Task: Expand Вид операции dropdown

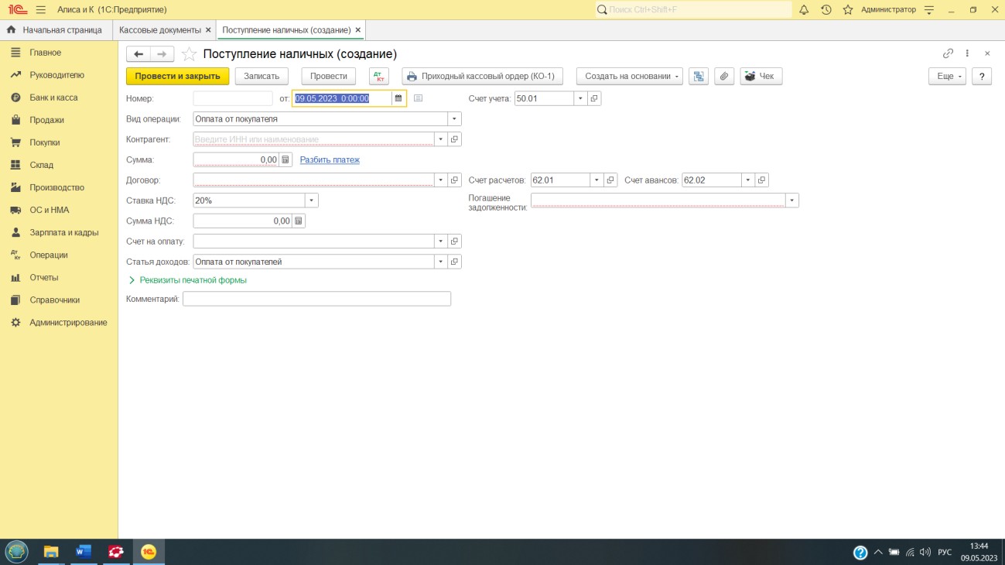Action: (455, 119)
